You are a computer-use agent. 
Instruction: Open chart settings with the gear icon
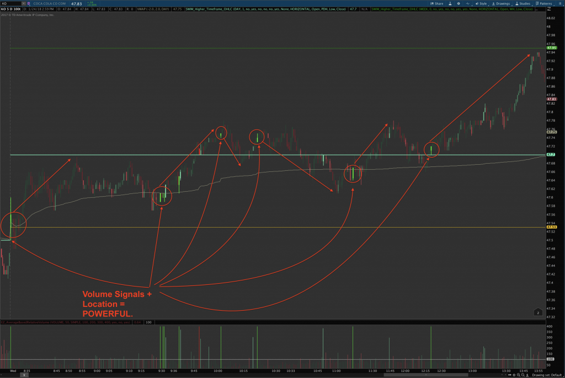point(460,3)
